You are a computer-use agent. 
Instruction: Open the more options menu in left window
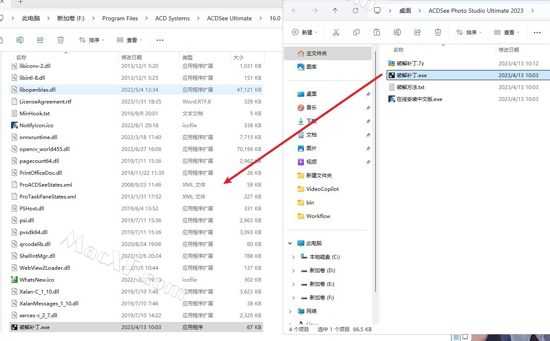pyautogui.click(x=160, y=40)
